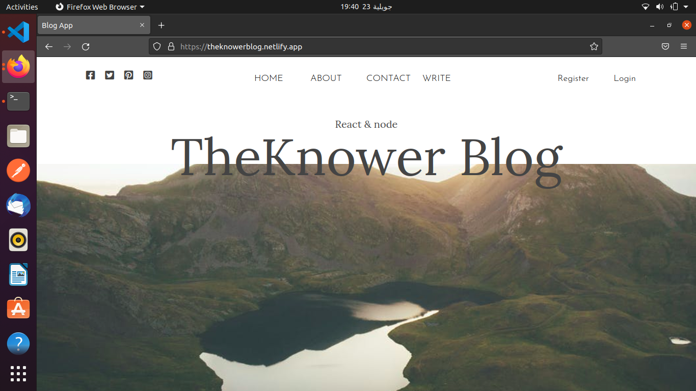Open the system status menu arrow

[x=686, y=7]
